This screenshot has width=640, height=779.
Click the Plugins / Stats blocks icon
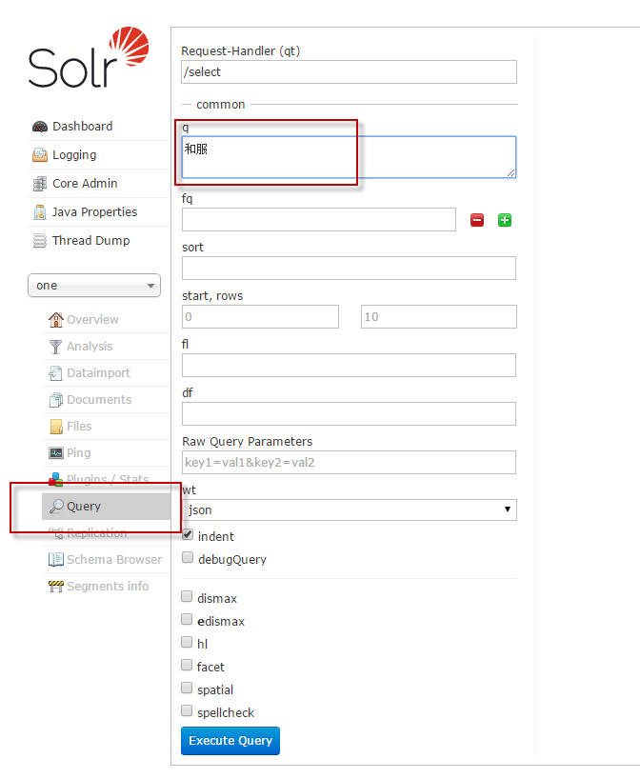55,479
